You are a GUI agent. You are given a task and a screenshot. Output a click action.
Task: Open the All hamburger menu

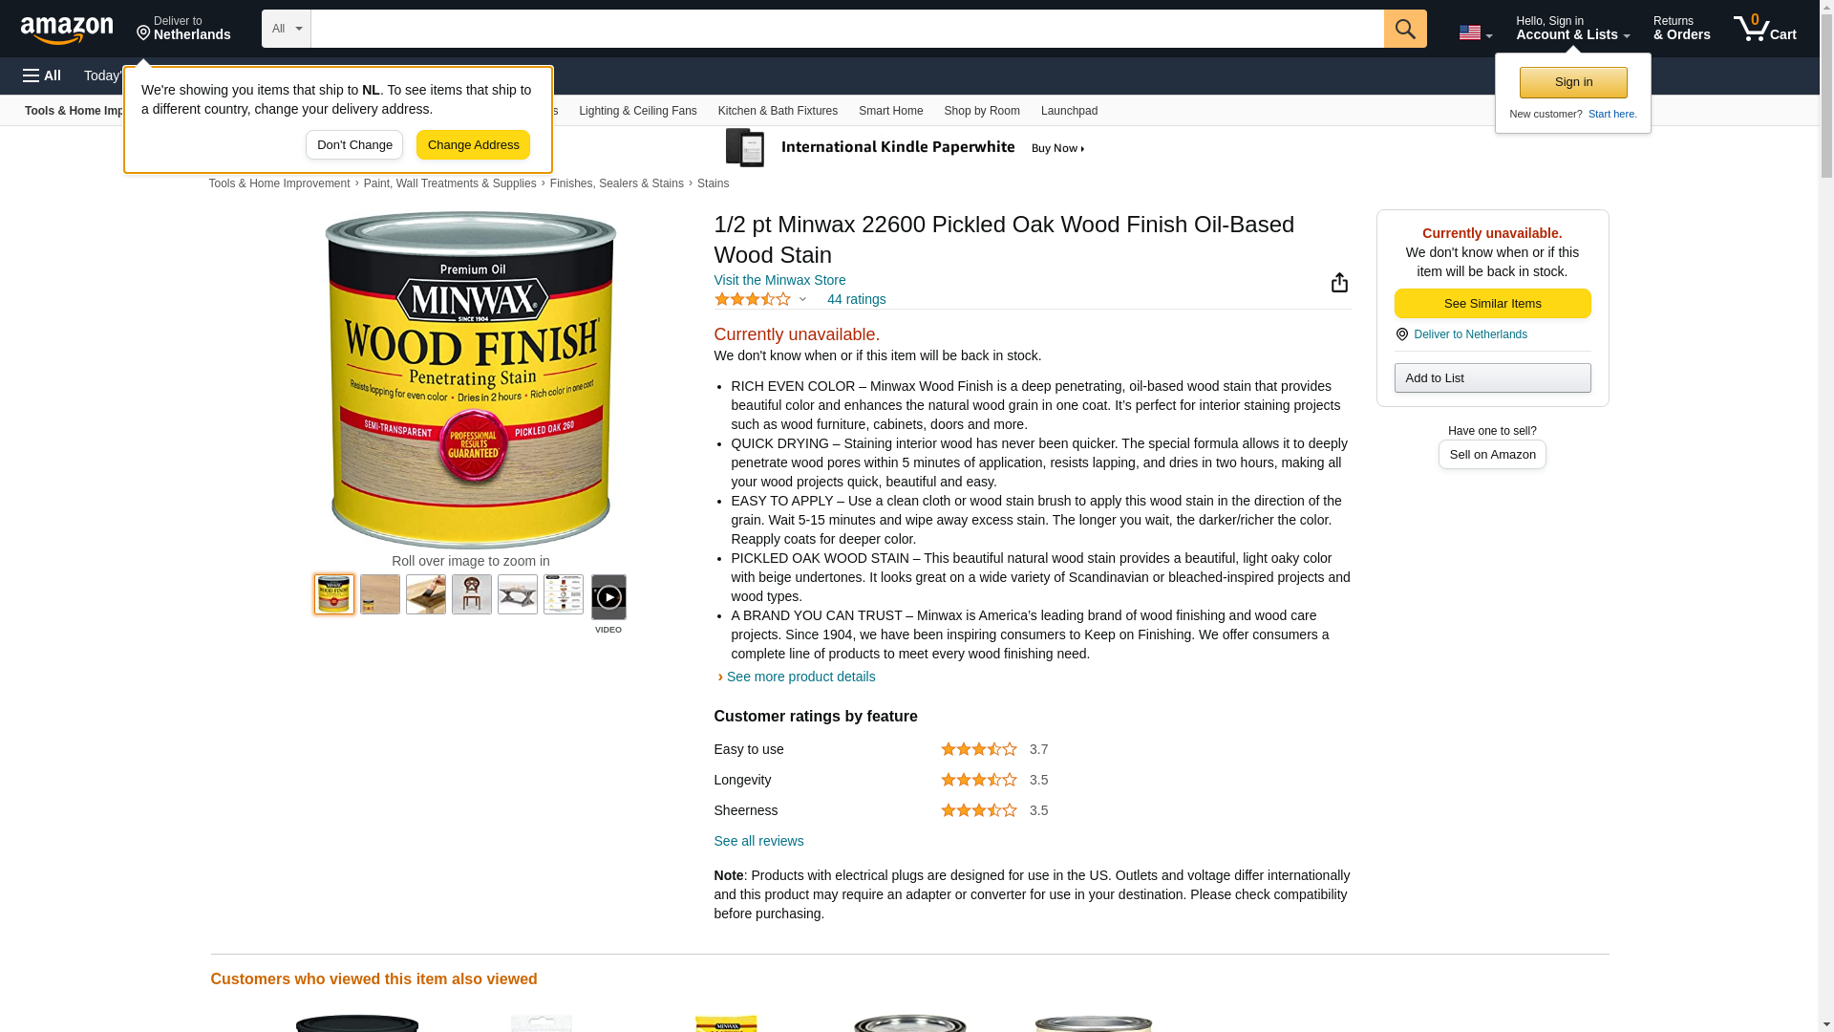click(x=42, y=75)
